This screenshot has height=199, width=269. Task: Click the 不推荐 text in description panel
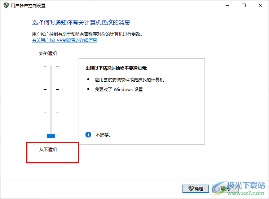(103, 135)
